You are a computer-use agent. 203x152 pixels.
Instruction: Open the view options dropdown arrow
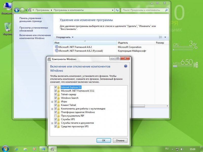tap(165, 37)
